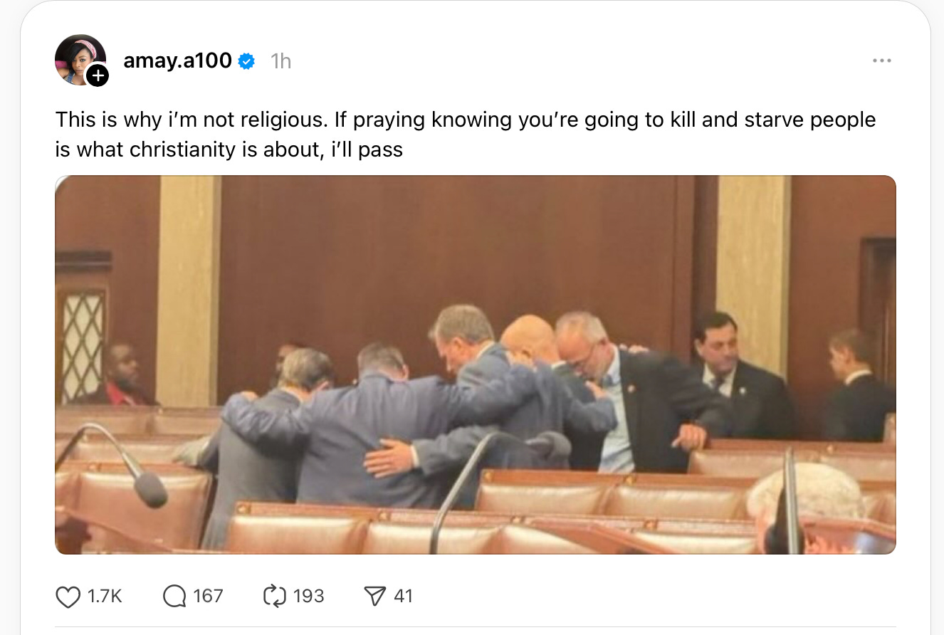The height and width of the screenshot is (635, 944).
Task: Open amay.a100's profile picture
Action: 80,59
